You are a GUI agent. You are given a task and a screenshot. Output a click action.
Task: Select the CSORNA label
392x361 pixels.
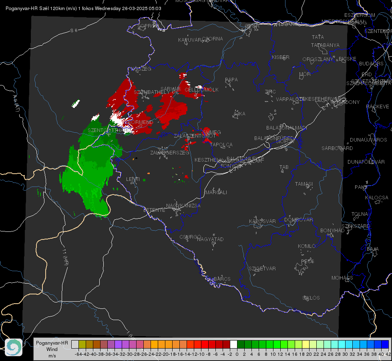(213, 39)
